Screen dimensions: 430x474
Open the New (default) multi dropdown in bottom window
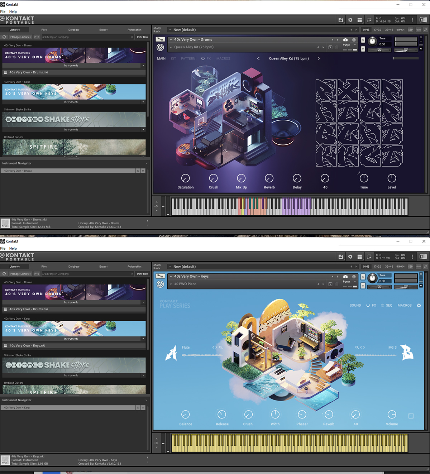170,267
